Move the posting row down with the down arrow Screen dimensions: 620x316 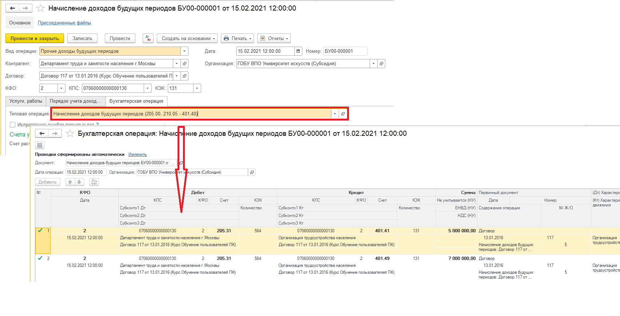tap(79, 182)
